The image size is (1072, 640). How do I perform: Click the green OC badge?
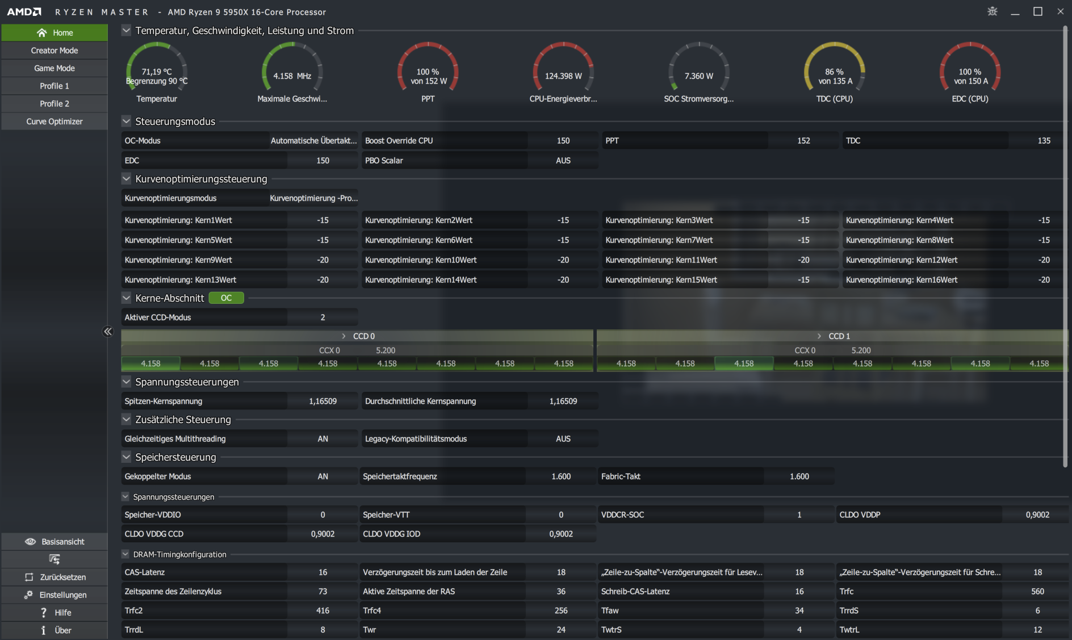click(x=226, y=298)
